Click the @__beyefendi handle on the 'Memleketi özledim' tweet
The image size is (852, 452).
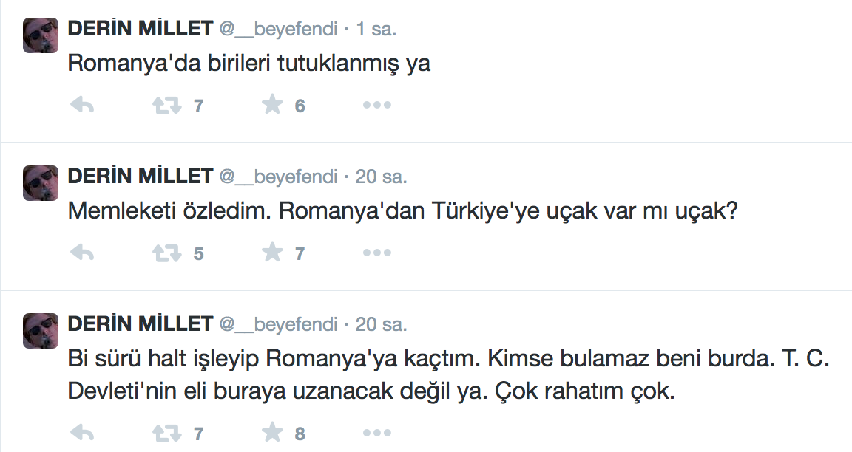pyautogui.click(x=278, y=177)
